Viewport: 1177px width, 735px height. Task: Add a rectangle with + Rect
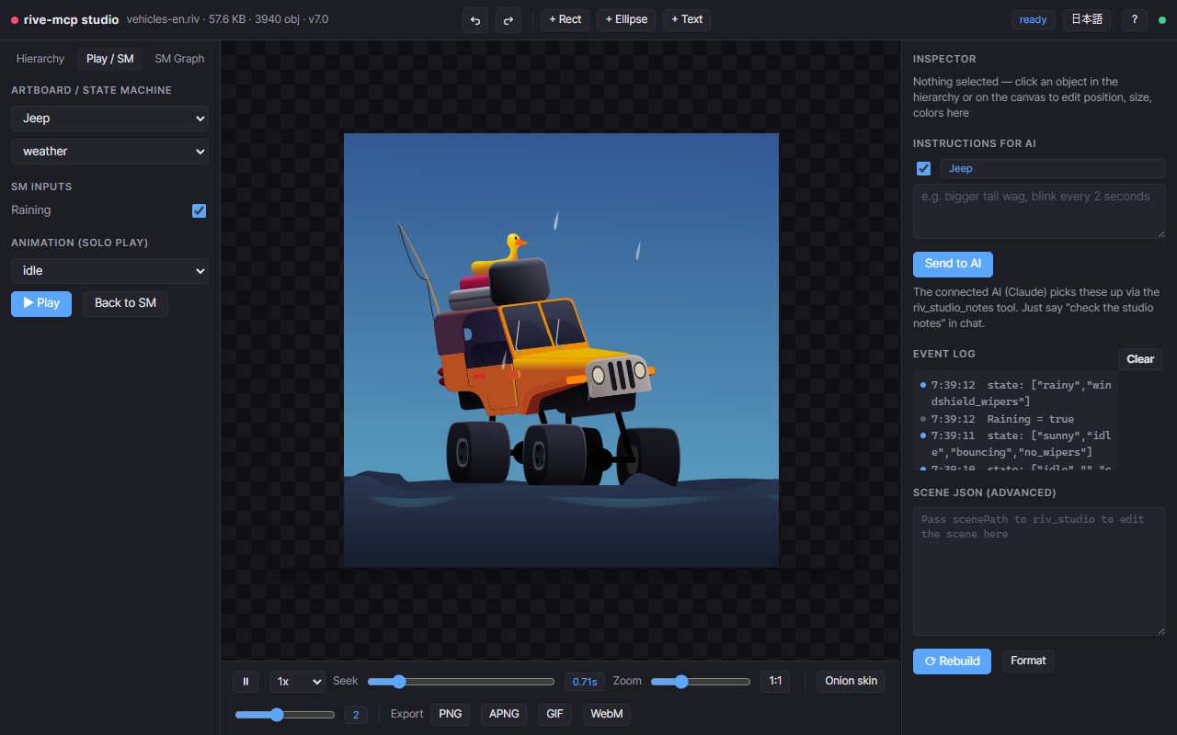(566, 19)
